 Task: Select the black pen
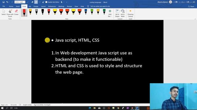[42, 12]
